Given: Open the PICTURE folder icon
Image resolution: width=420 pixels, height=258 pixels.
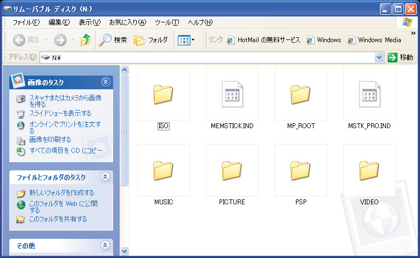Looking at the screenshot, I should [232, 170].
